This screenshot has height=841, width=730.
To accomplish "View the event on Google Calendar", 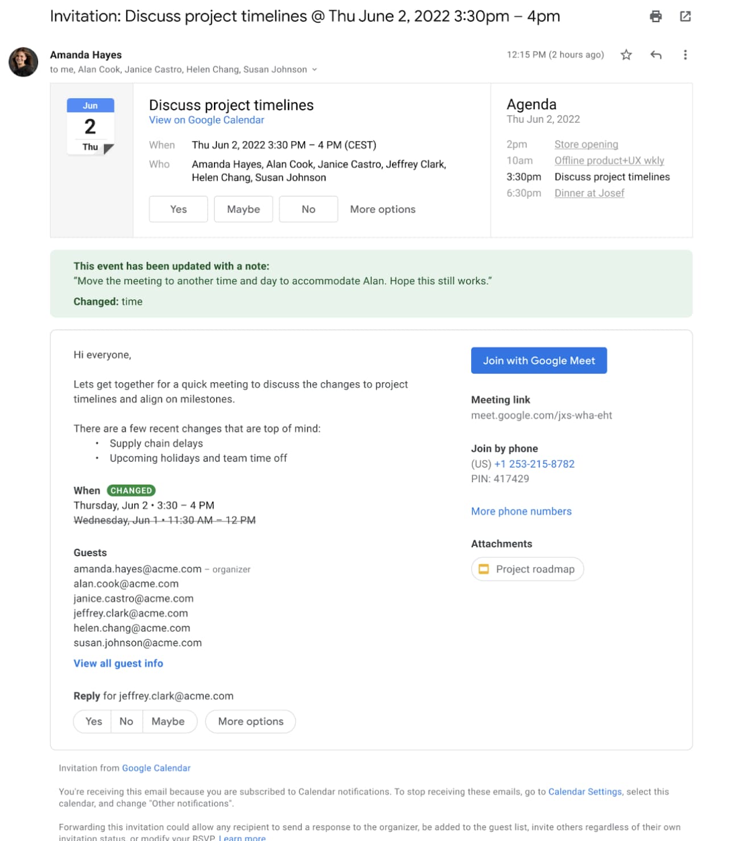I will [x=206, y=119].
